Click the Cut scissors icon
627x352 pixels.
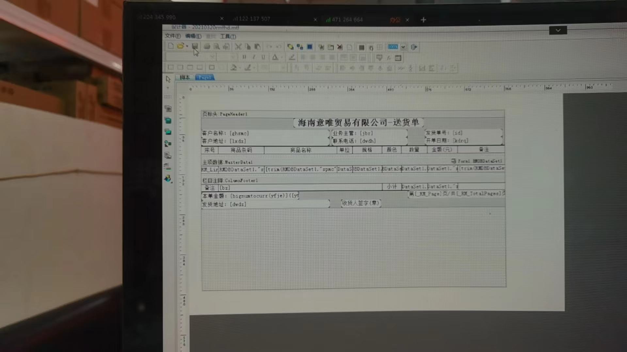click(x=238, y=47)
